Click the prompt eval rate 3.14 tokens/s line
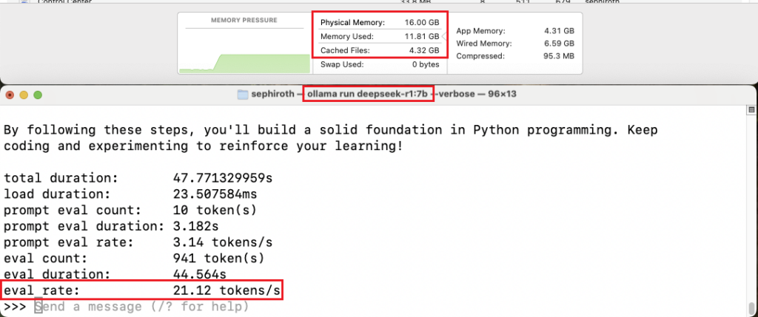The width and height of the screenshot is (758, 317). click(x=138, y=242)
